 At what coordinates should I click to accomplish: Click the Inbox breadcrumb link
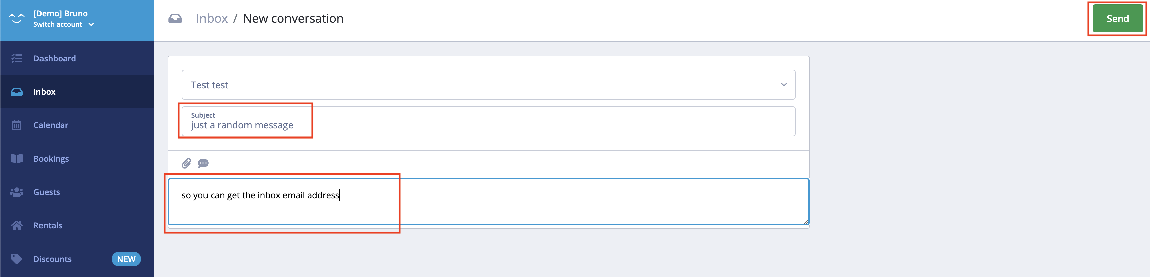pos(212,19)
